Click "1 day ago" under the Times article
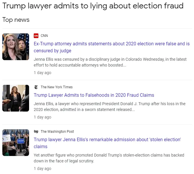Viewport: 194px width, 174px height. 42,117
